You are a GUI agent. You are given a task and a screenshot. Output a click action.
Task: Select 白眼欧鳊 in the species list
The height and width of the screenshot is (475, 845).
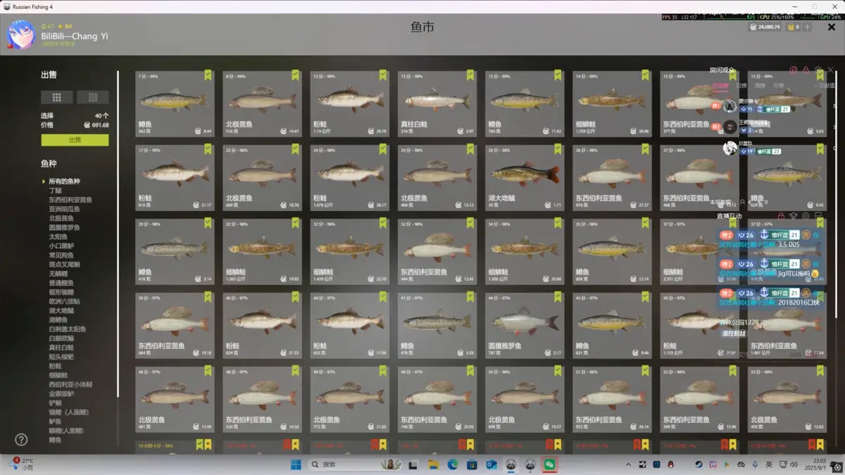[62, 338]
